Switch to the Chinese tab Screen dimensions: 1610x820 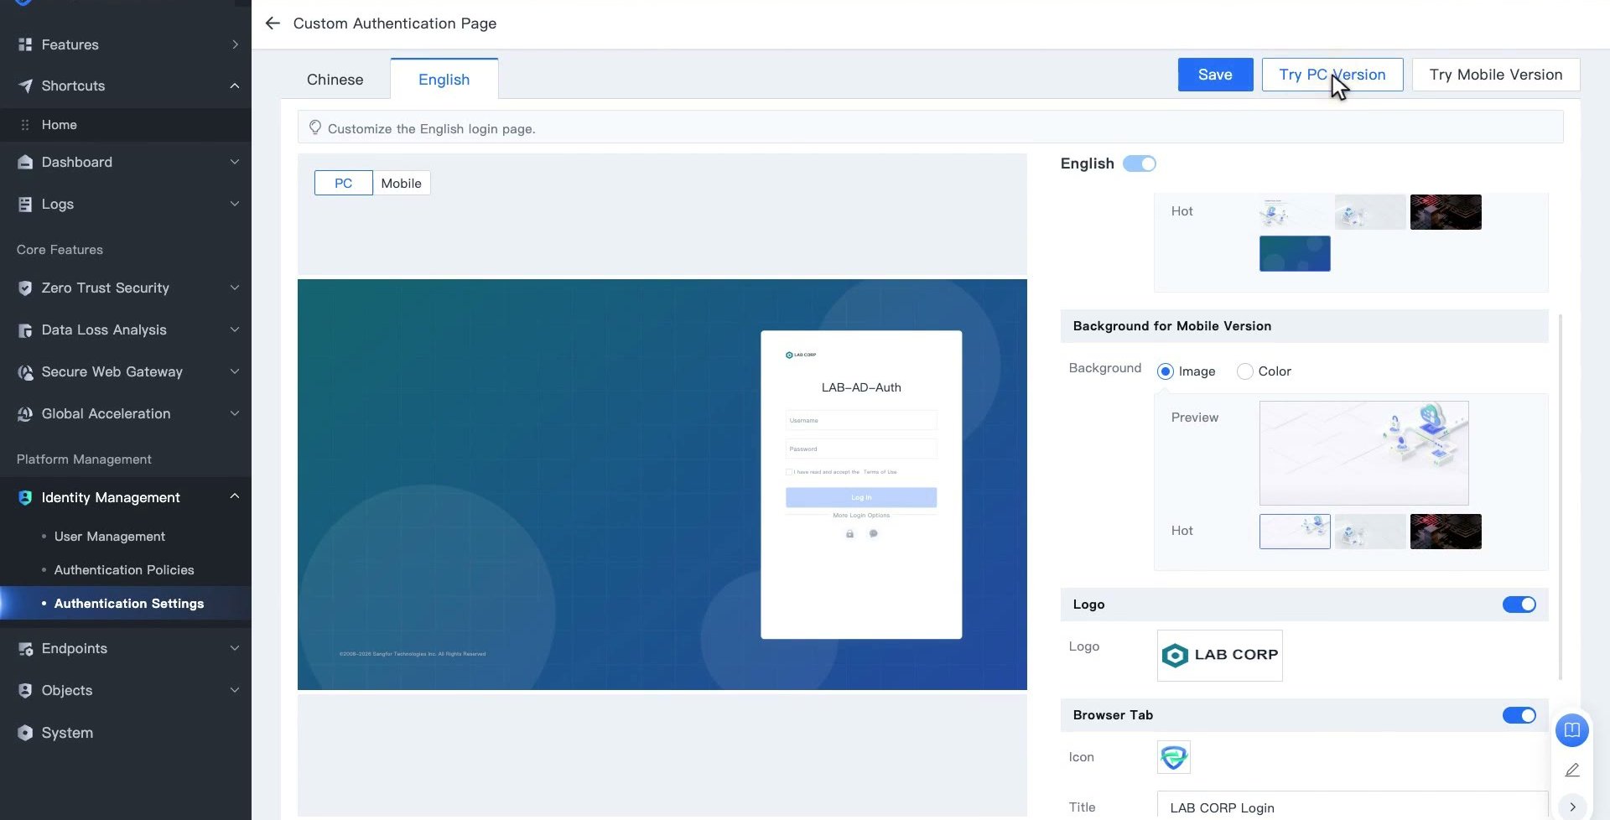pos(335,80)
